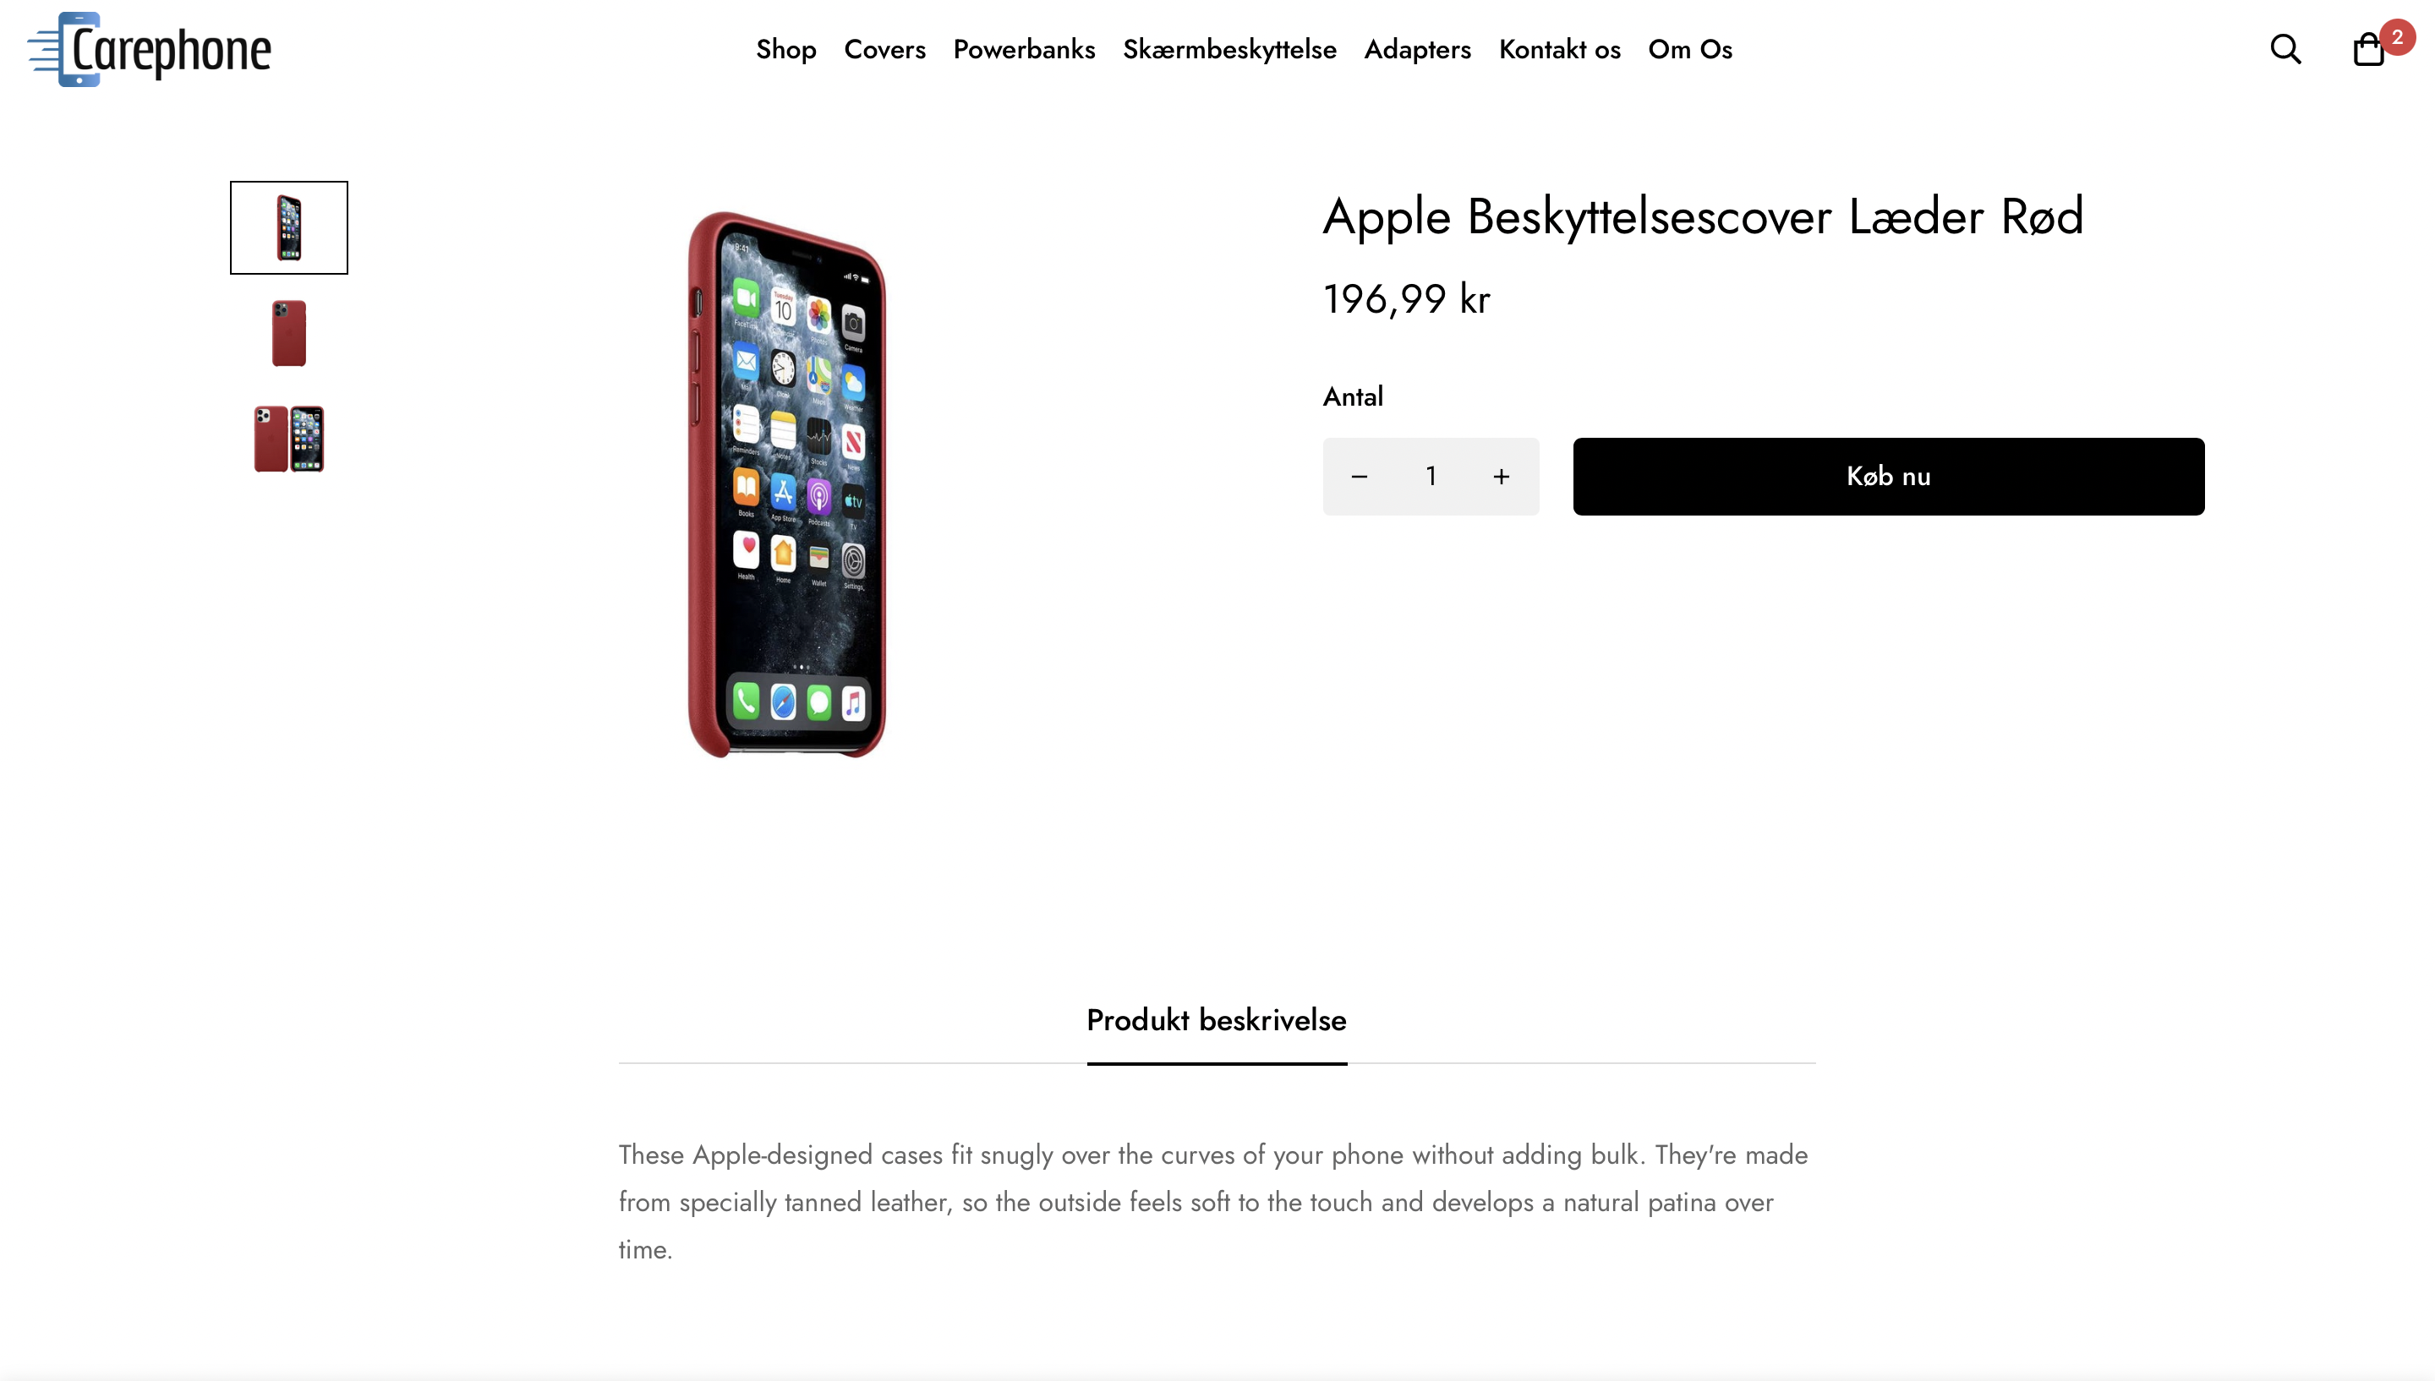Screen dimensions: 2435x1381
Task: Open the Om Os page
Action: click(1689, 49)
